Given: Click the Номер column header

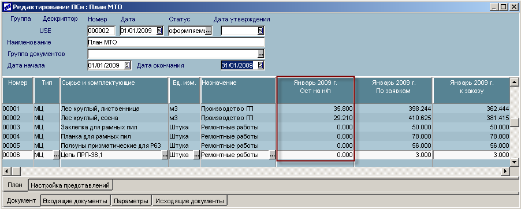Looking at the screenshot, I should pyautogui.click(x=18, y=91).
